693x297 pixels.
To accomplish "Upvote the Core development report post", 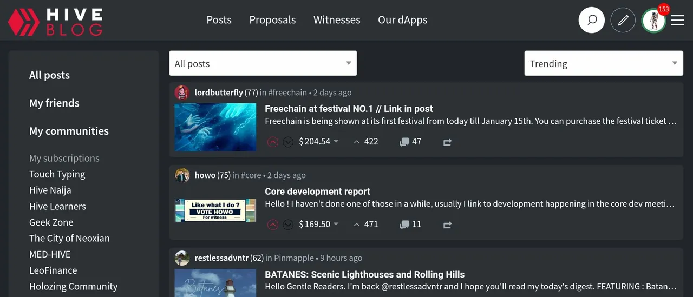I will point(273,225).
